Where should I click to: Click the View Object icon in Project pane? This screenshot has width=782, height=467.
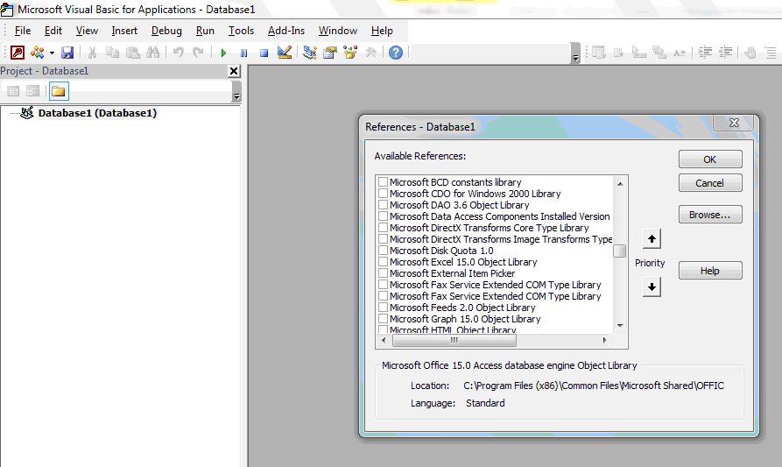(33, 91)
